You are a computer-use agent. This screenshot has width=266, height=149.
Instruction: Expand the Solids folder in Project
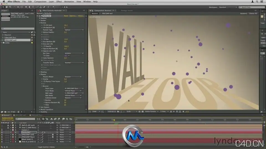coord(2,43)
